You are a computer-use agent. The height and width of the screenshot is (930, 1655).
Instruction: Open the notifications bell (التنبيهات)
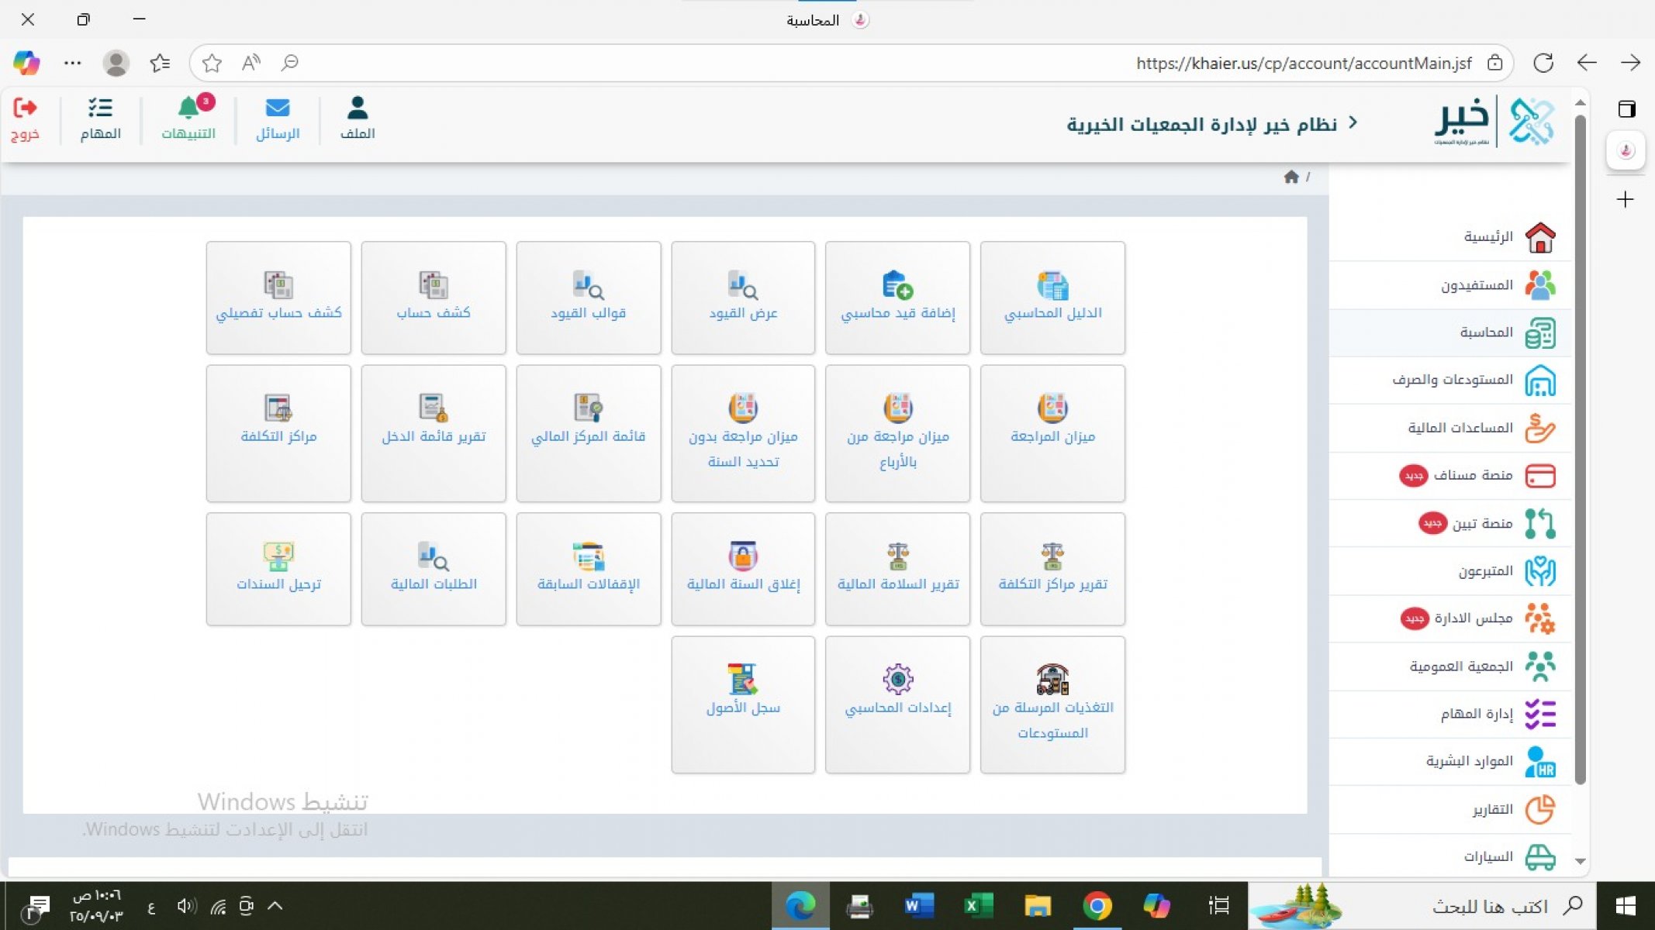(188, 119)
